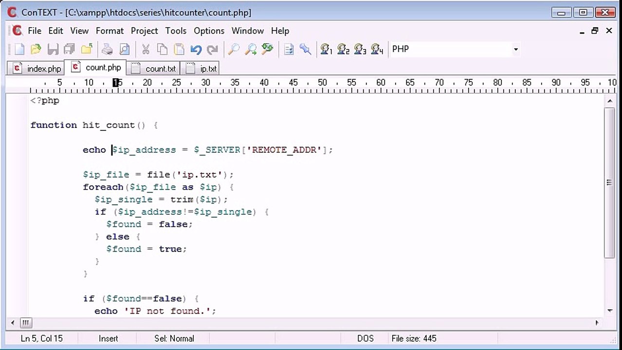Click the vertical scrollbar thumb
The height and width of the screenshot is (350, 622).
click(x=610, y=182)
